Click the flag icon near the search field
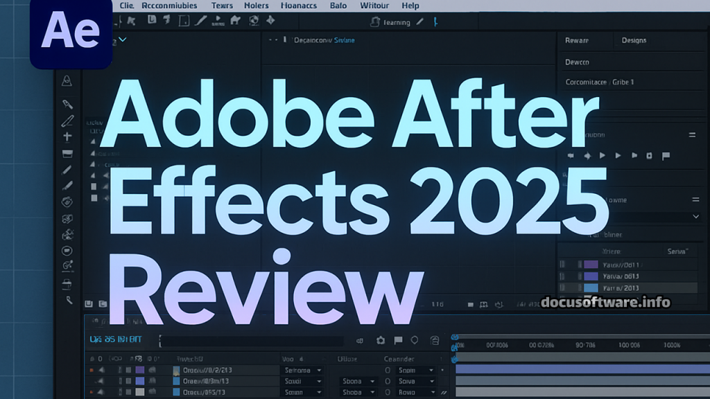This screenshot has width=710, height=399. [x=397, y=339]
